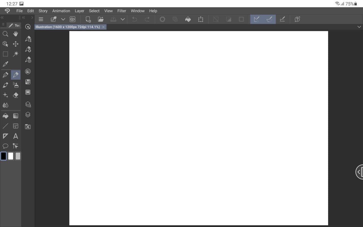This screenshot has width=363, height=227.
Task: Select the Hand move-canvas tool
Action: tap(16, 34)
